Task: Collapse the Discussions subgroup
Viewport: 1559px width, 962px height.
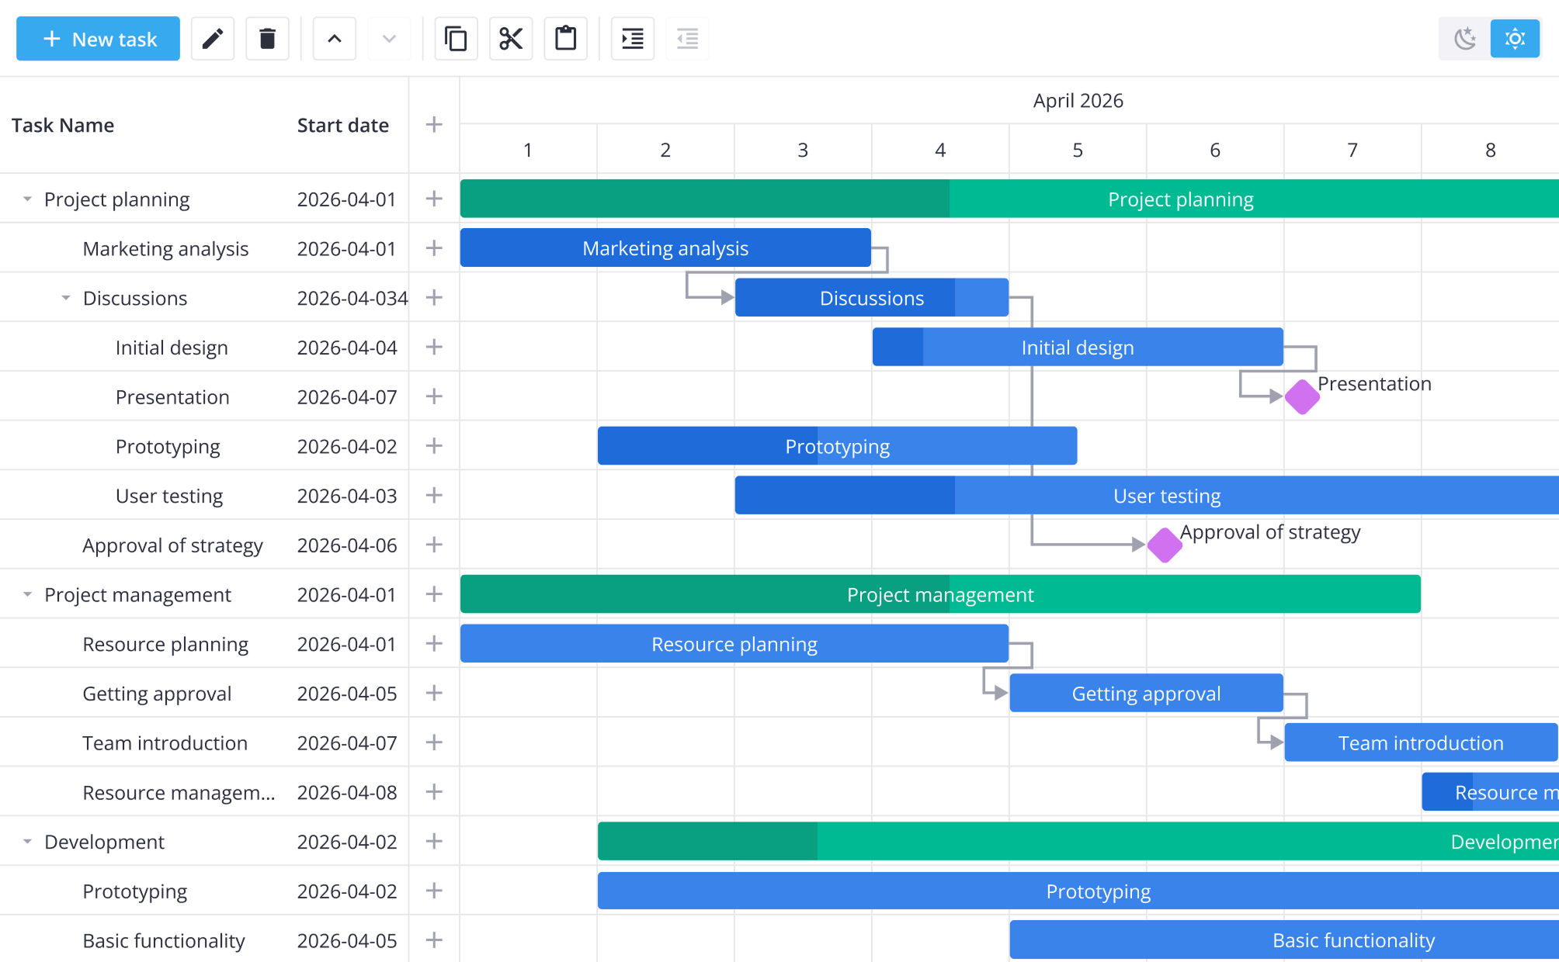Action: tap(66, 298)
